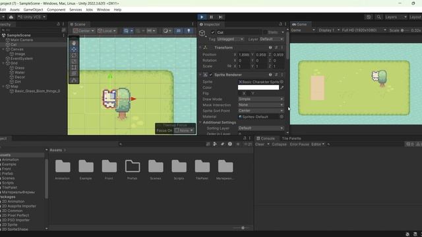422x237 pixels.
Task: Open the global search magnifier icon
Action: (x=378, y=17)
